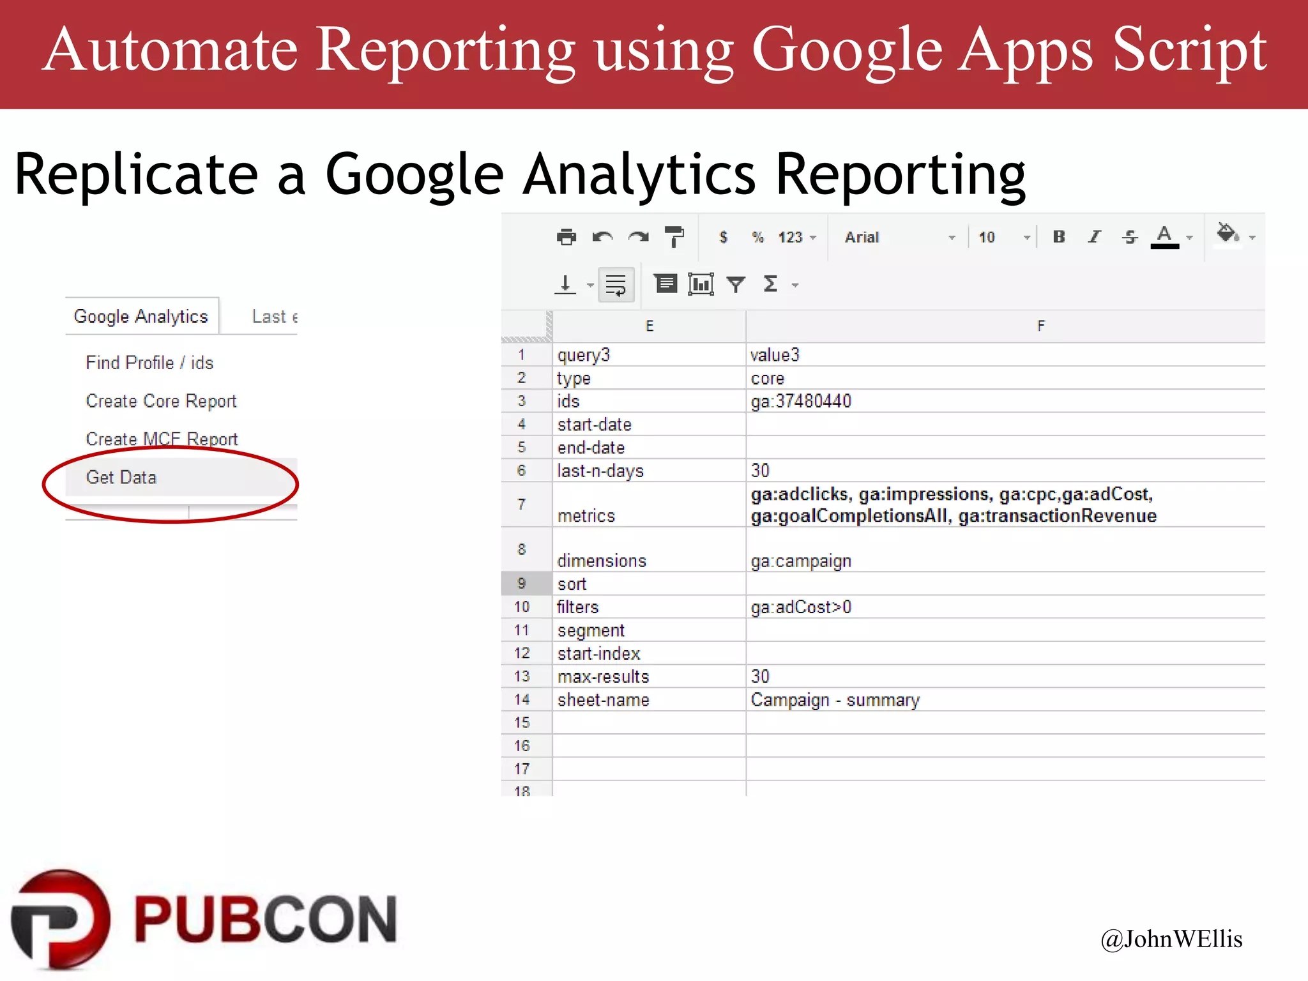This screenshot has height=981, width=1308.
Task: Click the vertical align bottom icon
Action: tap(565, 284)
